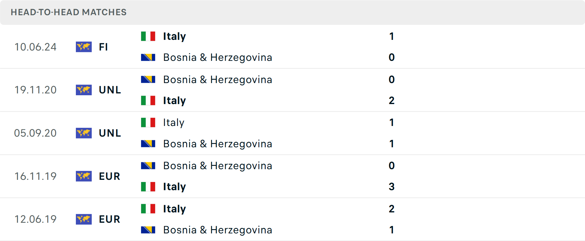The height and width of the screenshot is (241, 585).
Task: Click the EUR label for the 16.11.19 match
Action: coord(110,176)
